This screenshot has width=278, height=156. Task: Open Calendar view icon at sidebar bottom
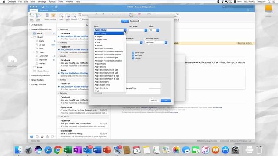[x=37, y=136]
